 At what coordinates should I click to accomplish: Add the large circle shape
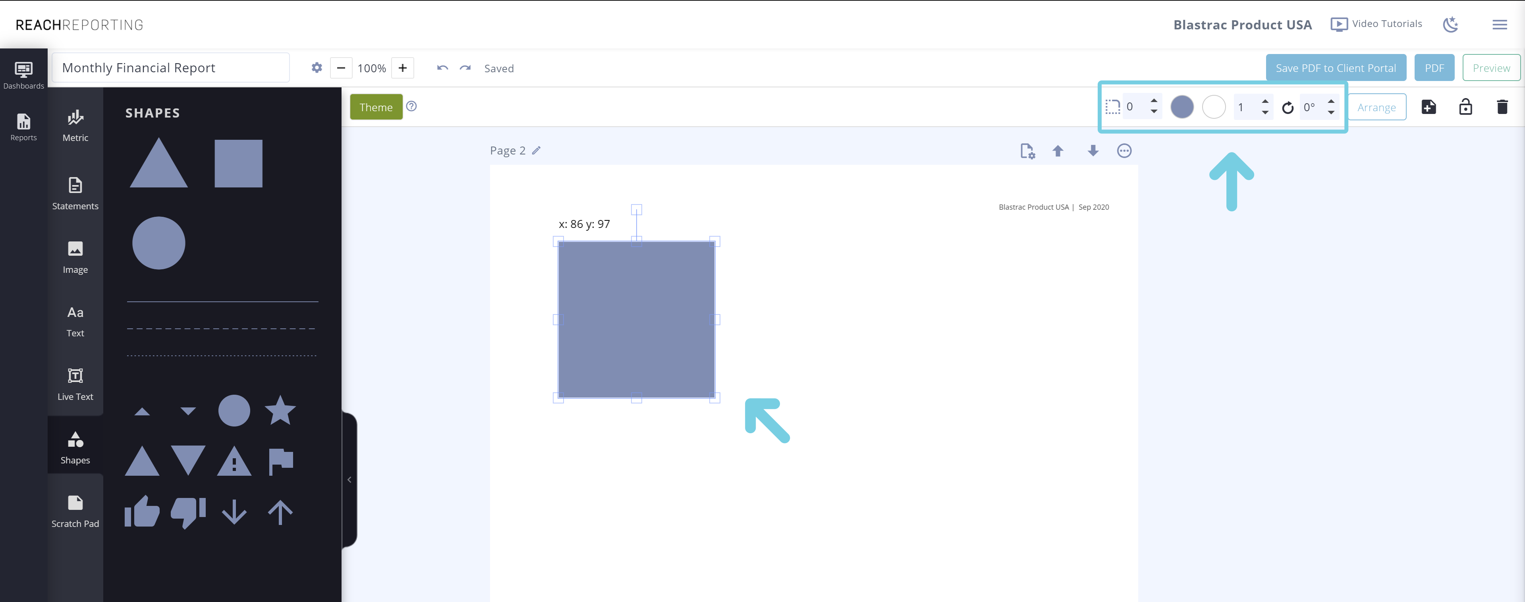[x=159, y=243]
